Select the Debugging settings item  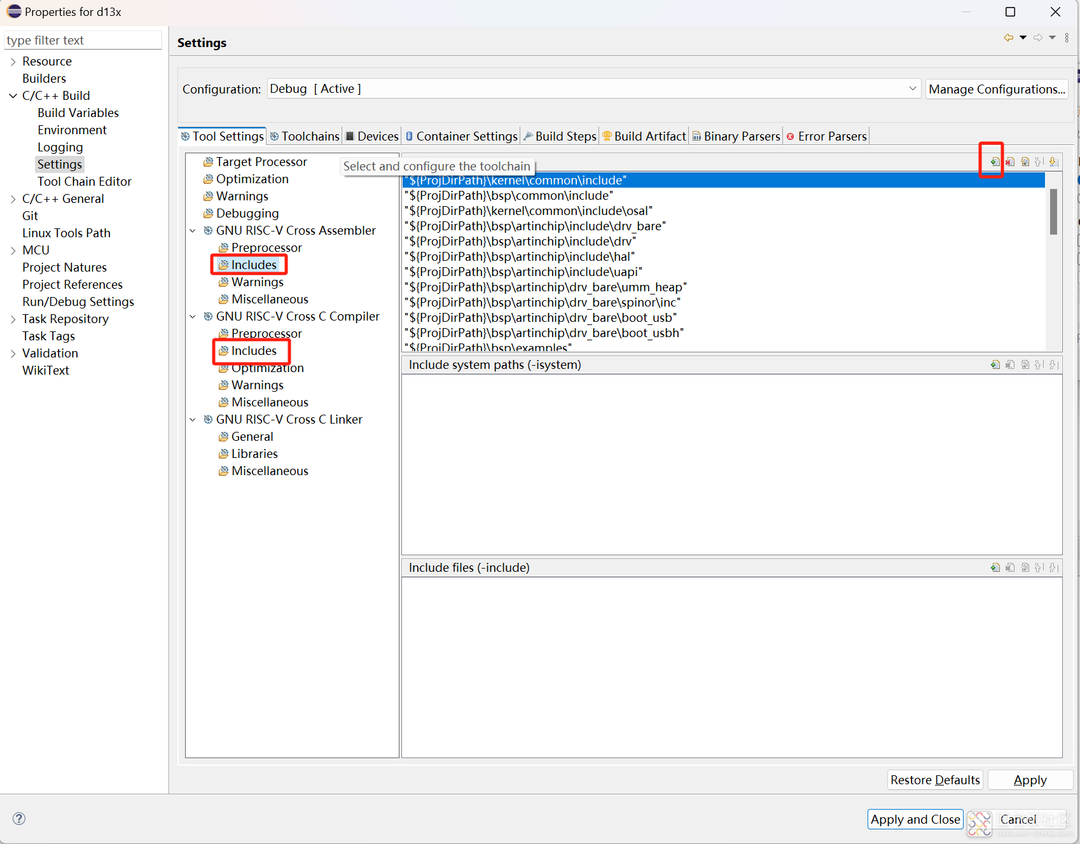[x=247, y=214]
